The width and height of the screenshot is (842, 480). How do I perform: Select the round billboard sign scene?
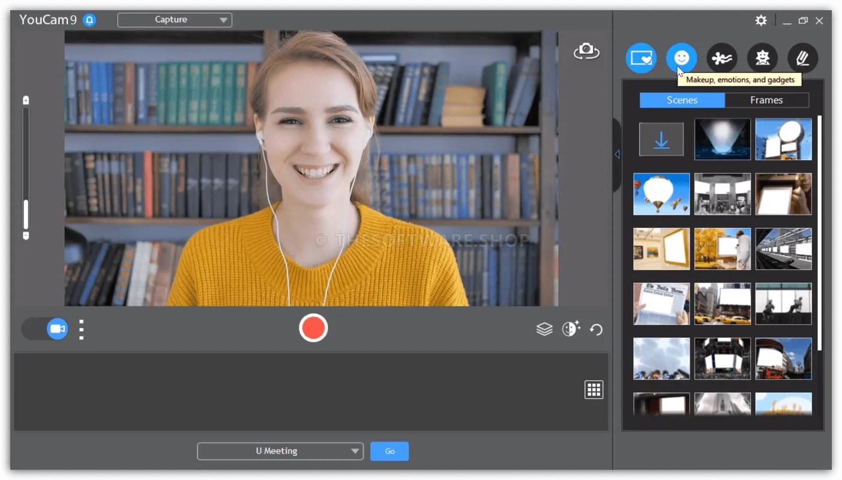(x=784, y=139)
